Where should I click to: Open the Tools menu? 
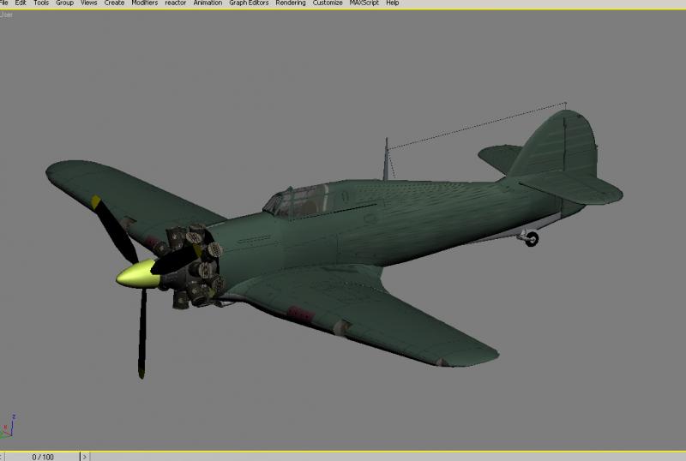(x=41, y=3)
